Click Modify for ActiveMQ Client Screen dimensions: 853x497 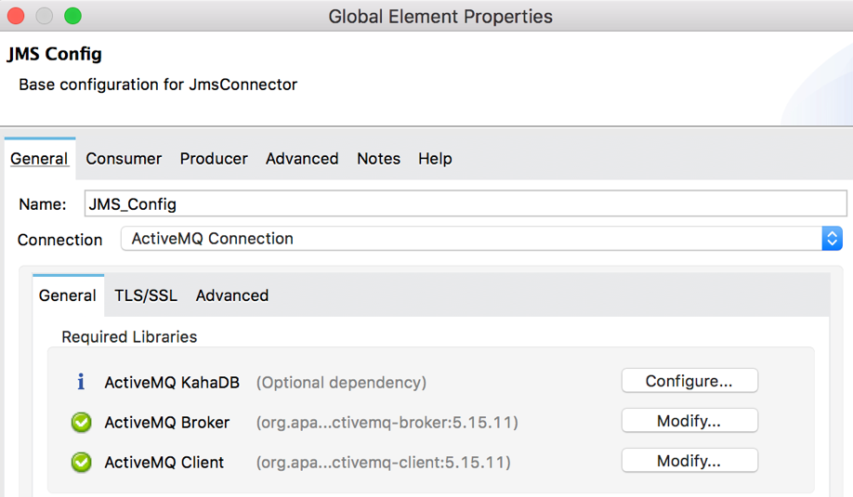click(689, 461)
